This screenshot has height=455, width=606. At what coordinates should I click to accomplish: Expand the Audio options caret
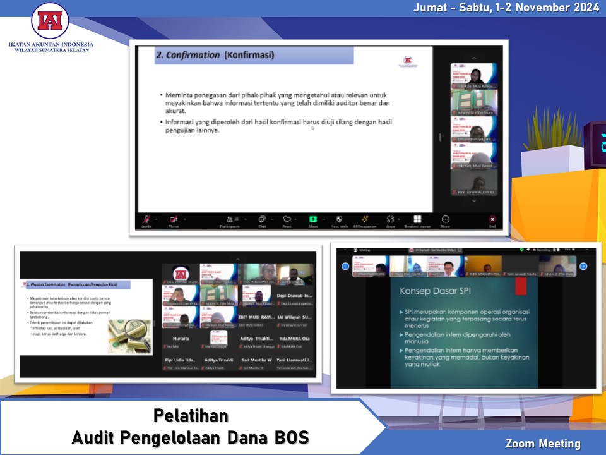[156, 219]
